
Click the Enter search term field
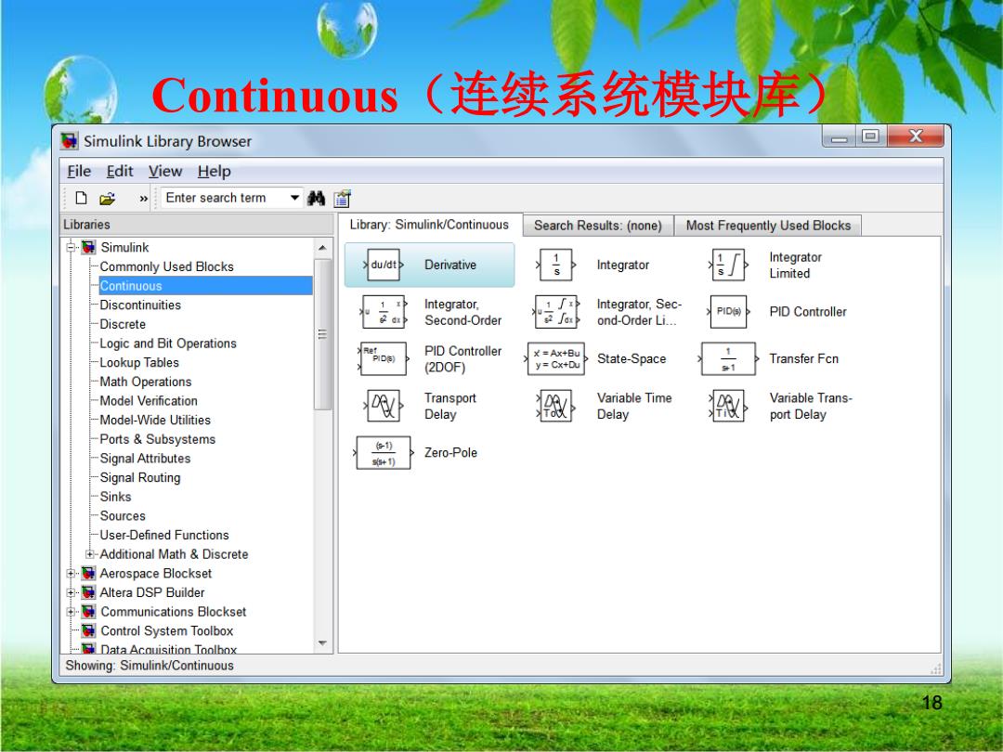pos(225,198)
